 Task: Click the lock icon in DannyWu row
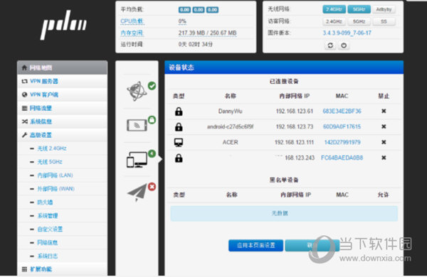[x=179, y=112]
